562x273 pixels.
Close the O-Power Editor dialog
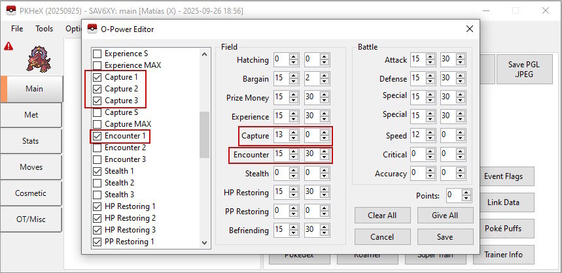pos(468,29)
